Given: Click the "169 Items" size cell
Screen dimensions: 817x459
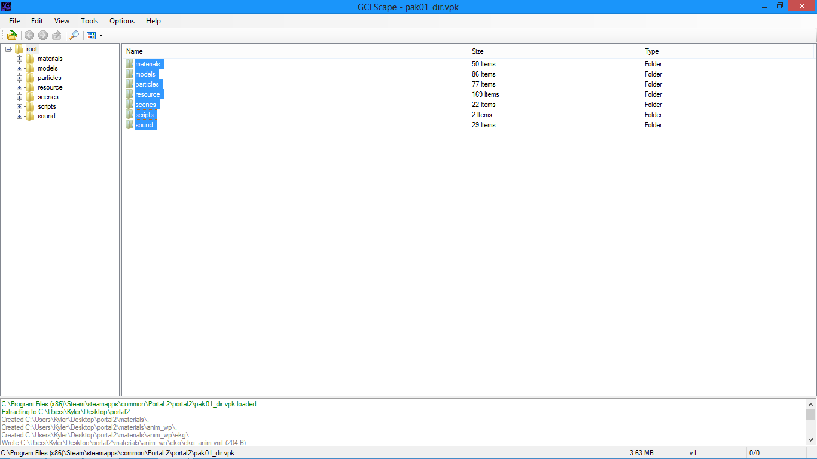Looking at the screenshot, I should pos(485,94).
